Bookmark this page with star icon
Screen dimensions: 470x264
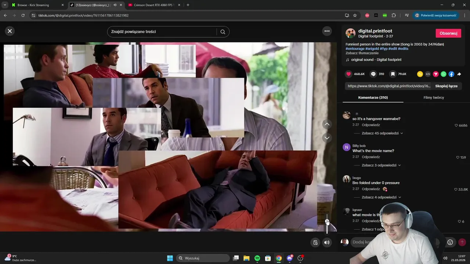point(355,15)
